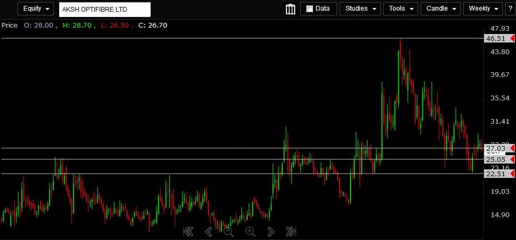Image resolution: width=516 pixels, height=240 pixels.
Task: Expand the Weekly interval dropdown
Action: (x=482, y=9)
